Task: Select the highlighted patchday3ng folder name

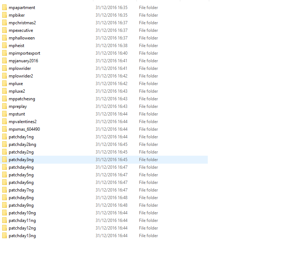Action: tap(21, 160)
